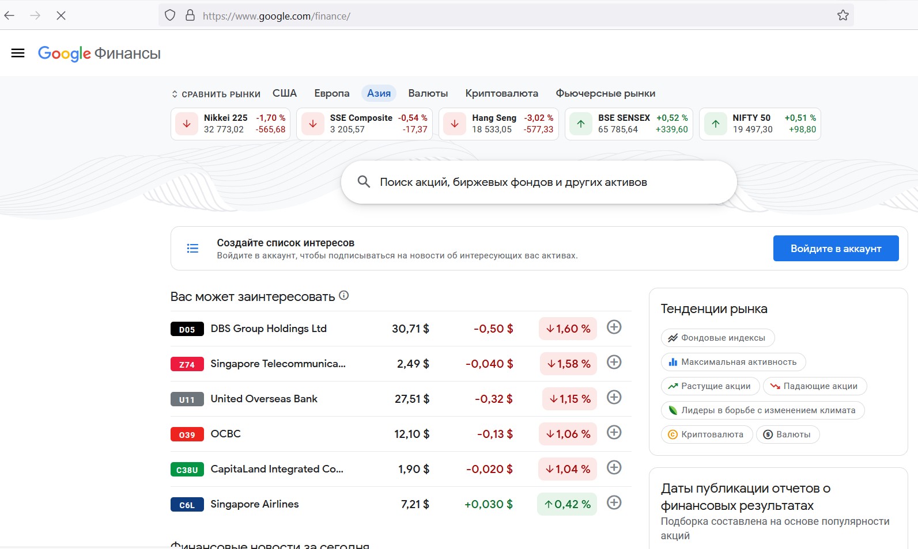
Task: Click the Google Finance logo
Action: (x=99, y=54)
